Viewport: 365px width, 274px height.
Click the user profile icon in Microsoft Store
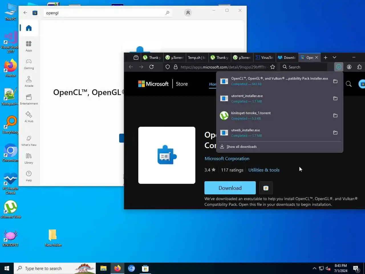[x=188, y=13]
